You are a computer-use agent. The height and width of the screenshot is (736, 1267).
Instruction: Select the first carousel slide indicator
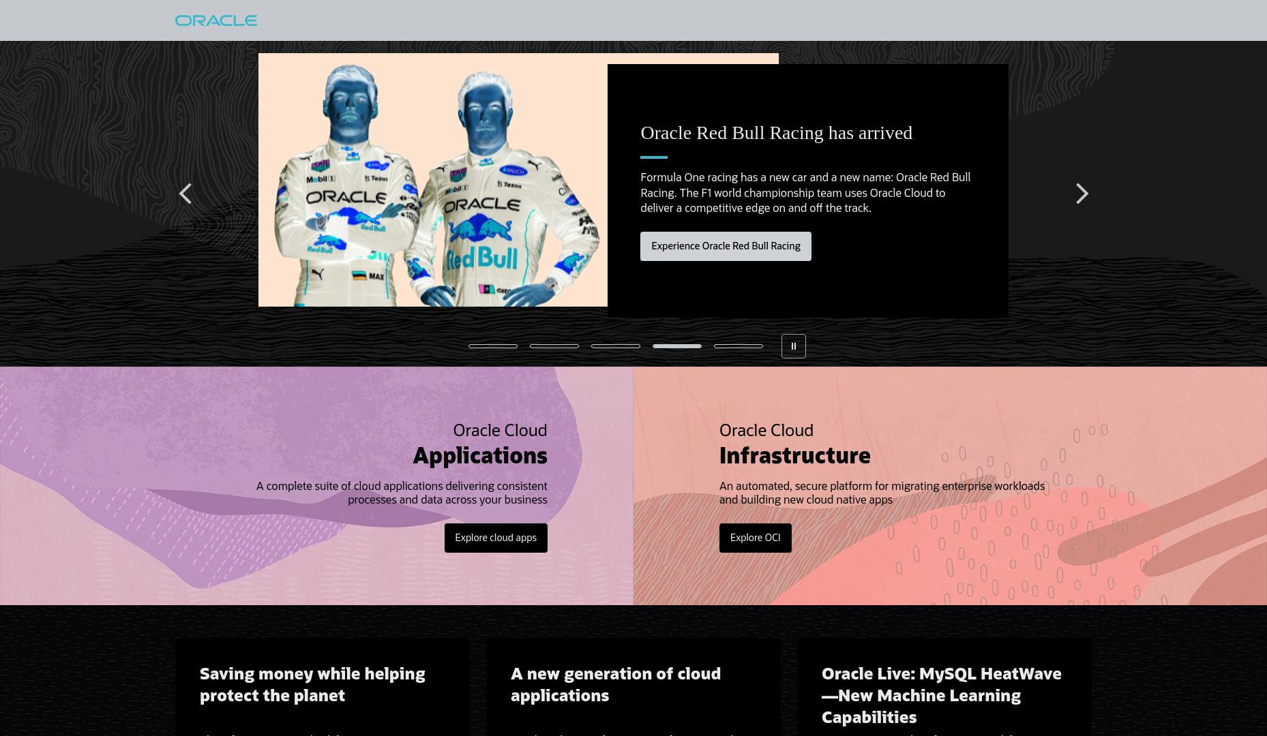click(x=493, y=346)
